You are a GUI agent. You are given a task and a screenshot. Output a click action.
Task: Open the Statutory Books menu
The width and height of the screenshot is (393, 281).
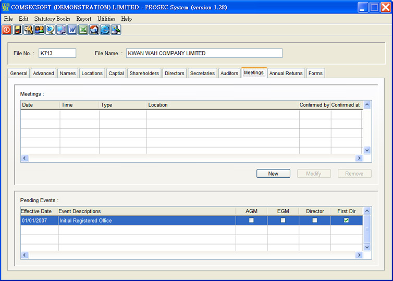[x=52, y=19]
